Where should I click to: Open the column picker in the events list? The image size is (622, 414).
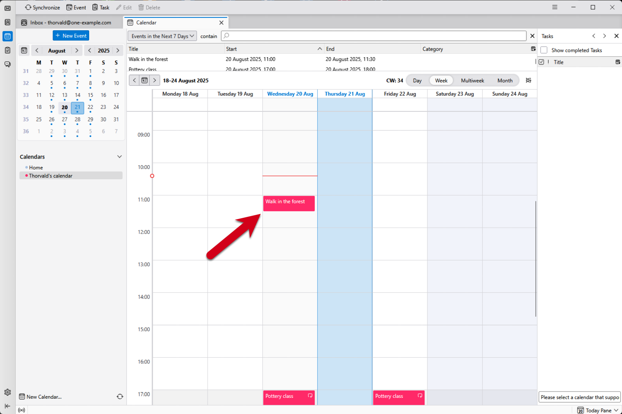(533, 49)
